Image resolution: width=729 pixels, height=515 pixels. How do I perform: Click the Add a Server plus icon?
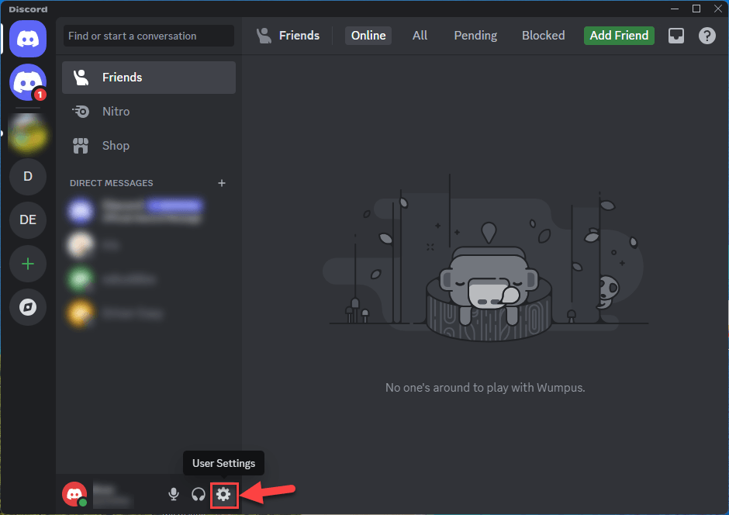coord(28,264)
